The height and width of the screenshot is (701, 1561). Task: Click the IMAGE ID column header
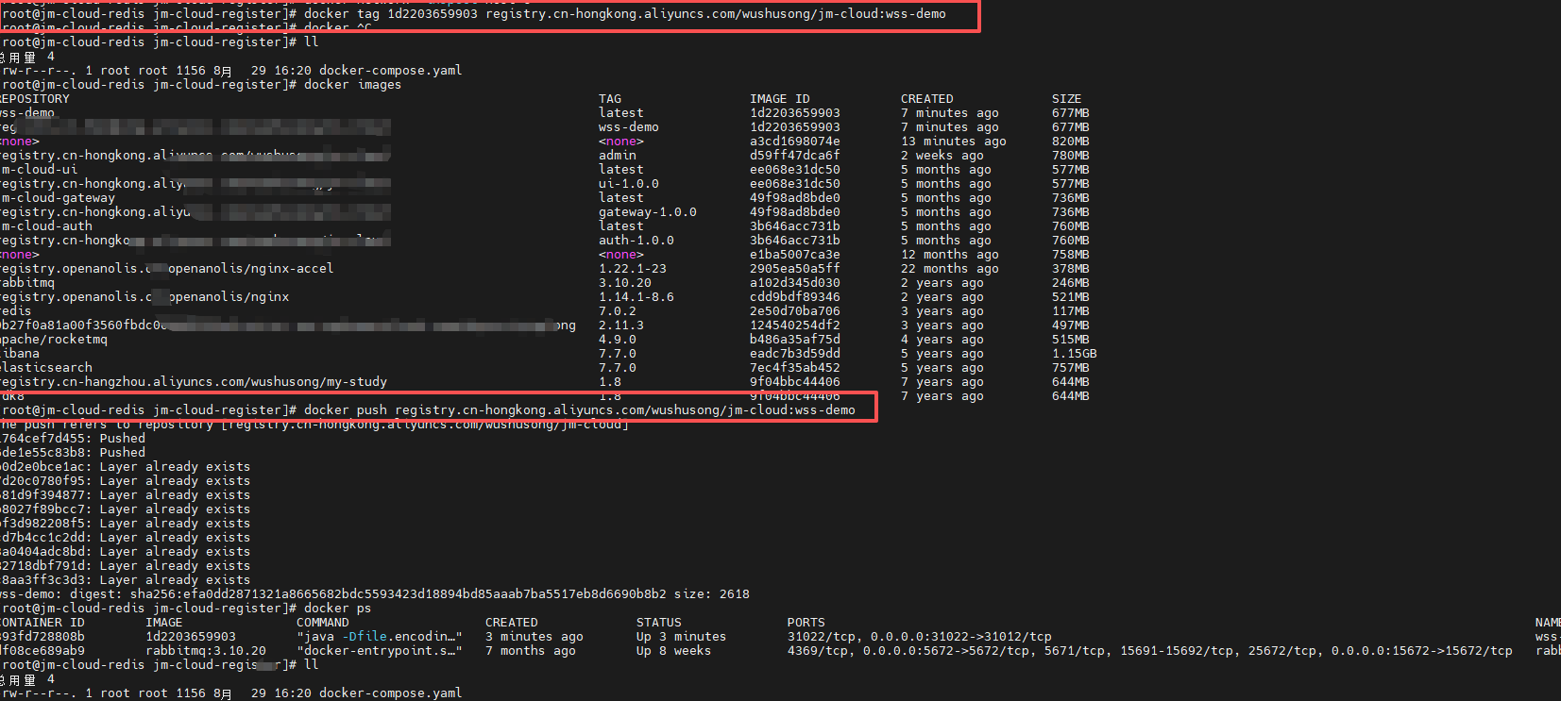click(x=779, y=99)
